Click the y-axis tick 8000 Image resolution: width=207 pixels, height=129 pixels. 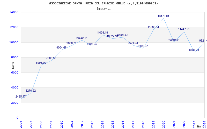(15, 57)
